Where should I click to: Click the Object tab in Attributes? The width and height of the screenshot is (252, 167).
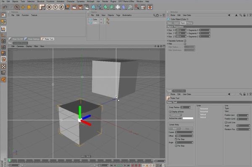183,23
